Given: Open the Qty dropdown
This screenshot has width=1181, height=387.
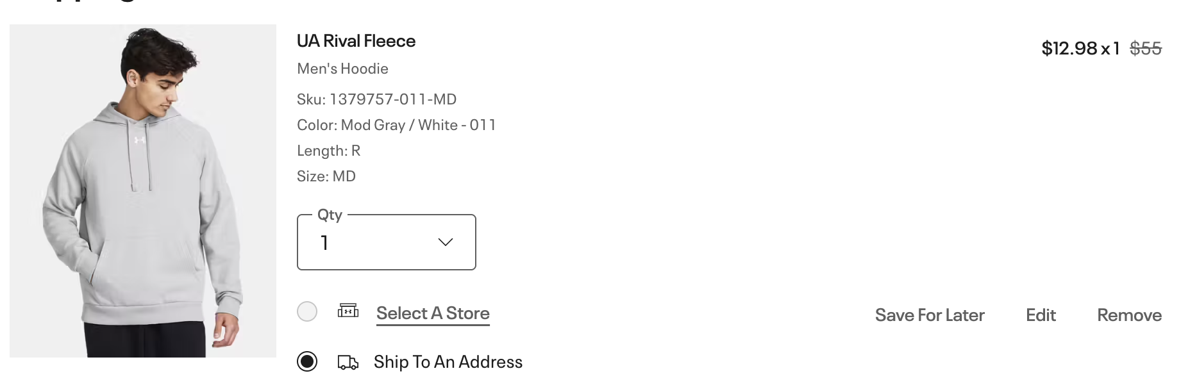Looking at the screenshot, I should point(385,242).
